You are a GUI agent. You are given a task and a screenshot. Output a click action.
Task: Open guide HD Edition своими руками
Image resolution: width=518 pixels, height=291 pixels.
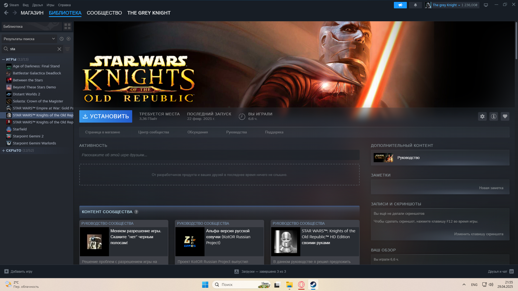point(315,242)
